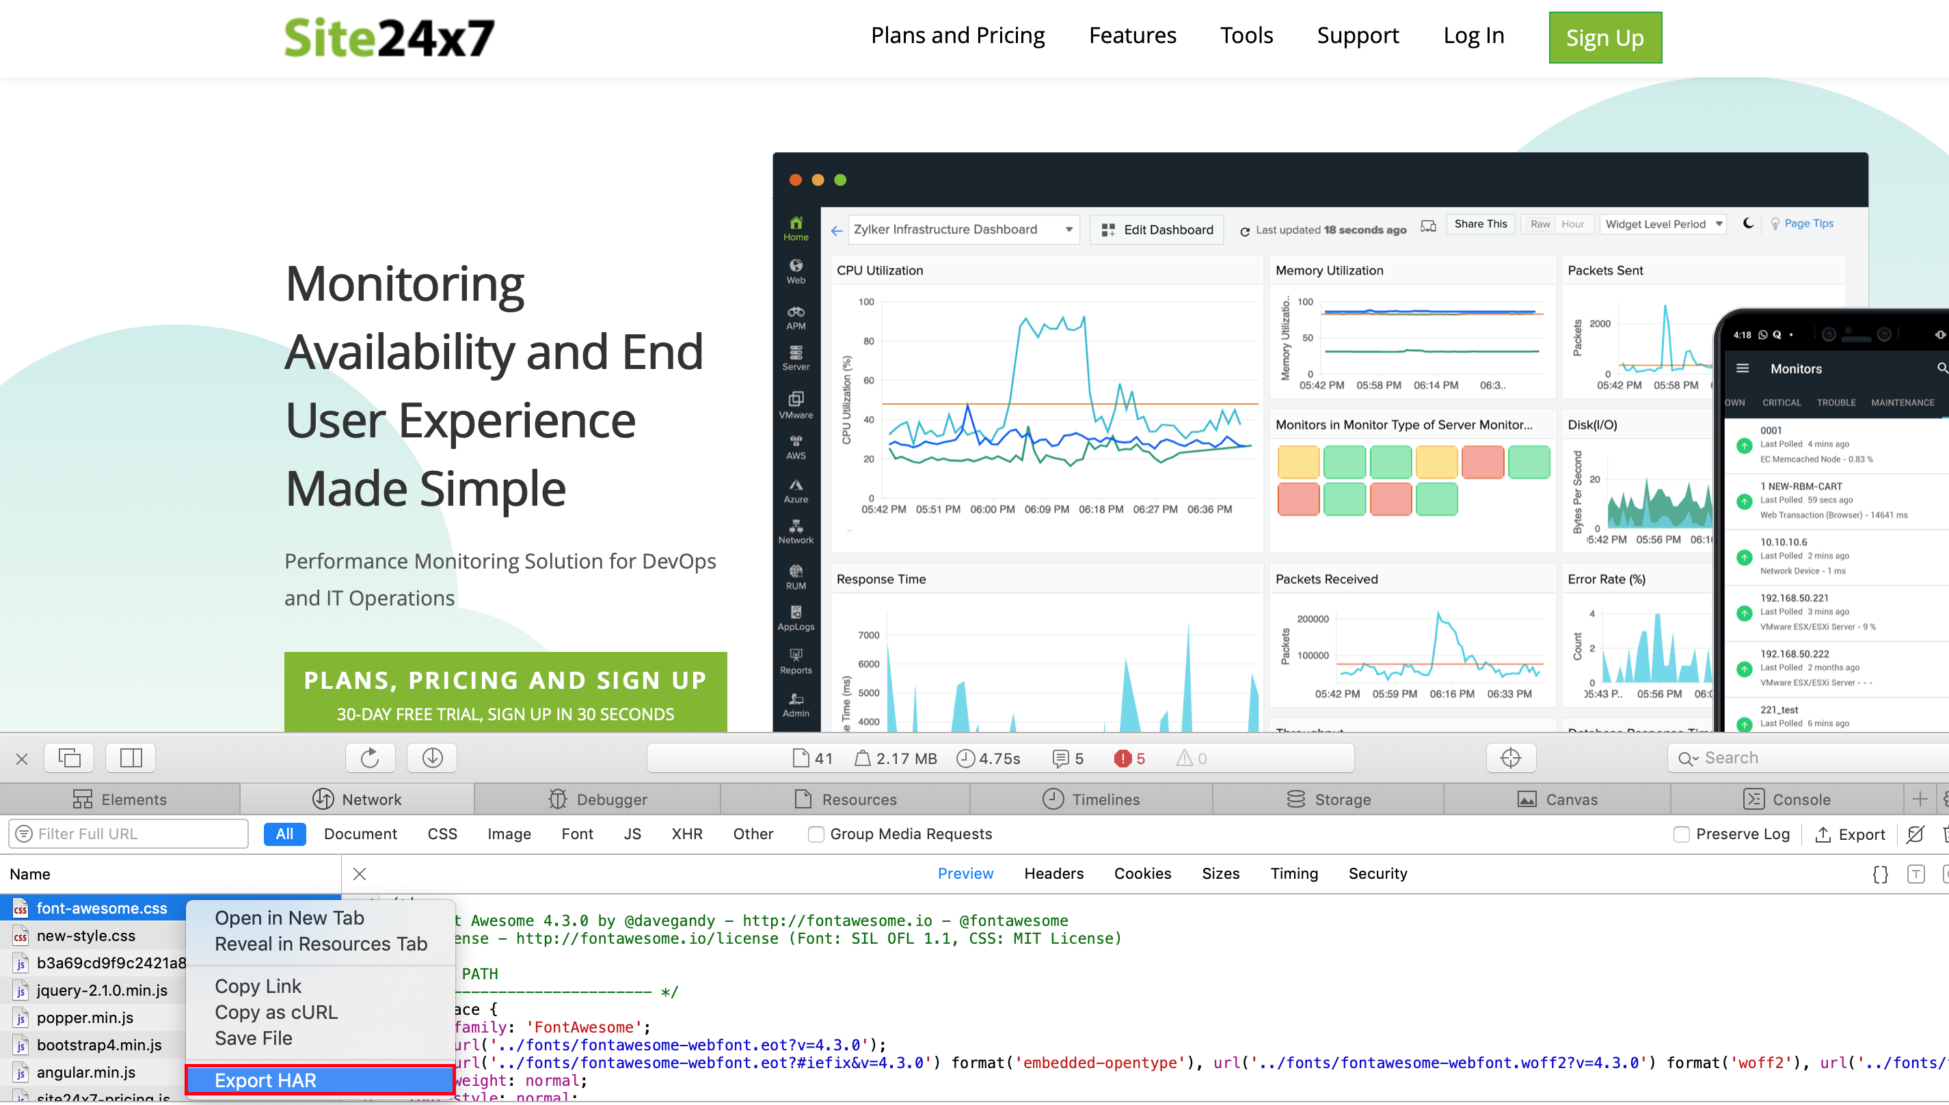Click the pretty print braces icon
This screenshot has width=1949, height=1105.
click(x=1880, y=874)
